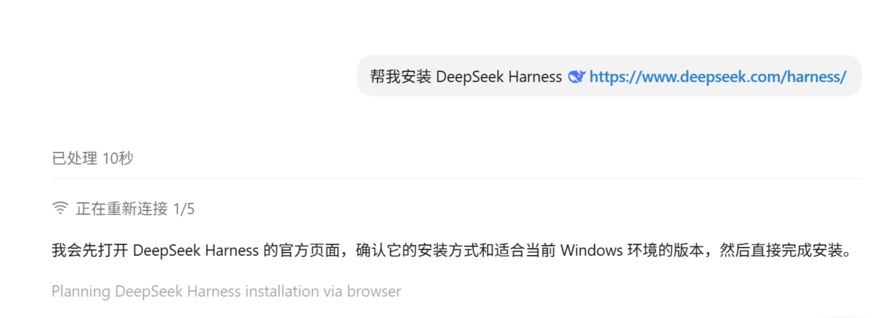Click DeepSeek Harness in the user bubble

(499, 77)
